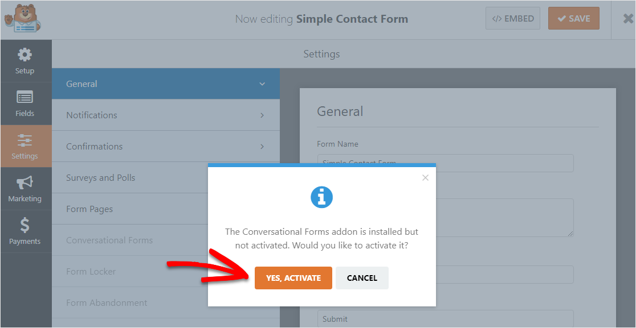Viewport: 636px width, 328px height.
Task: Collapse the General section chevron
Action: pyautogui.click(x=262, y=84)
